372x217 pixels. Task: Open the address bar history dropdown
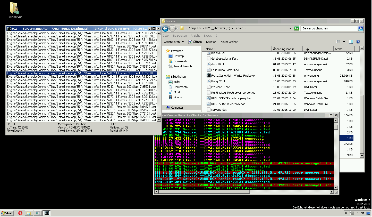(290, 28)
